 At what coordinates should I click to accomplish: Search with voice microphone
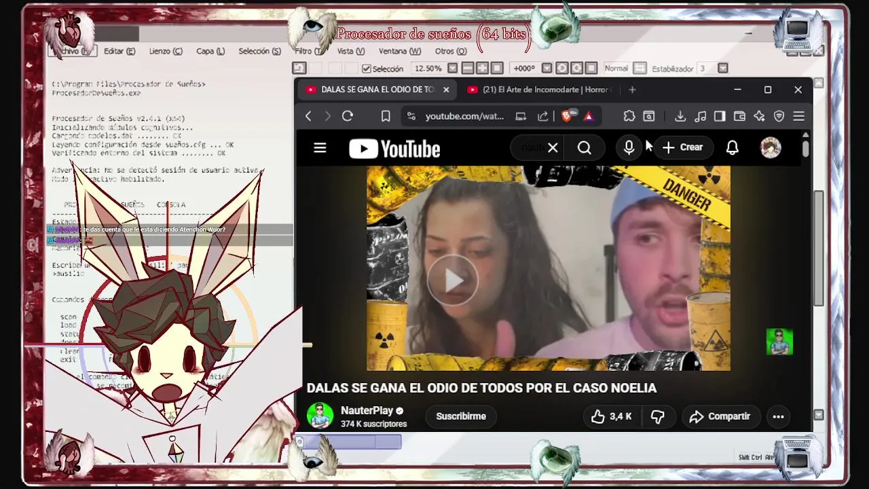click(x=629, y=148)
